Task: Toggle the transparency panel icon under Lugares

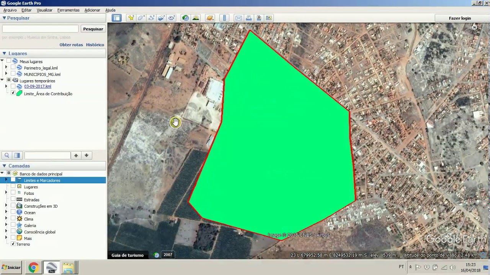Action: (17, 155)
